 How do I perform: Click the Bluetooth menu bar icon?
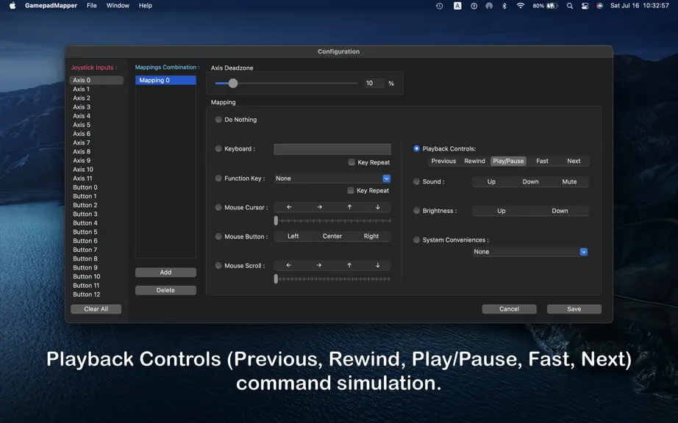[x=504, y=6]
